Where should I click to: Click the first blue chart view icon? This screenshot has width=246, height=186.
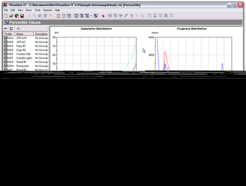[x=76, y=16]
